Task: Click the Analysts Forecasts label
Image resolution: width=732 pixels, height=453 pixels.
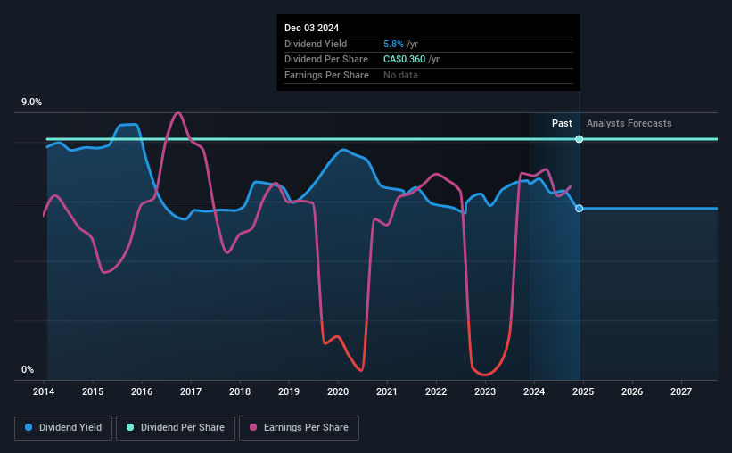Action: (x=629, y=123)
